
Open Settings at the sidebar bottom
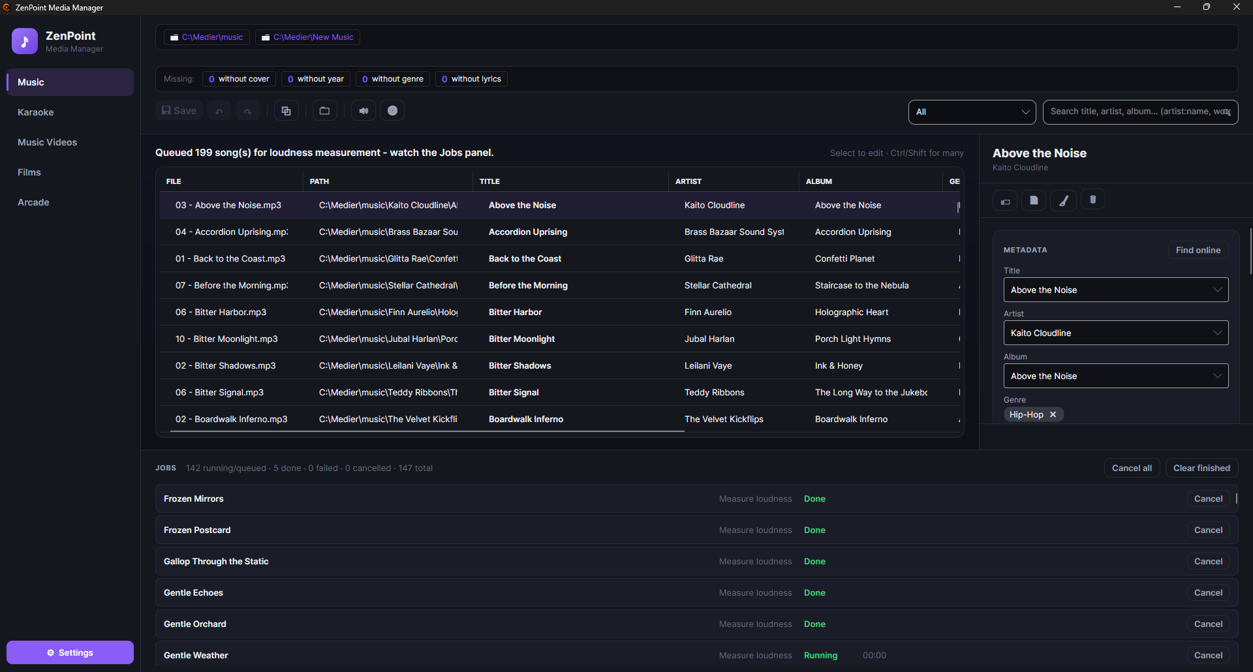[x=70, y=652]
